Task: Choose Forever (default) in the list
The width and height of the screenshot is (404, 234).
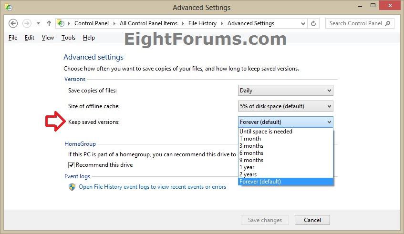Action: point(286,182)
